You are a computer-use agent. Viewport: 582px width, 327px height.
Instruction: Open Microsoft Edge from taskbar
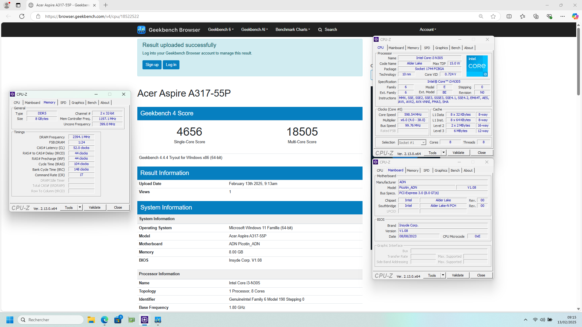[x=105, y=320]
